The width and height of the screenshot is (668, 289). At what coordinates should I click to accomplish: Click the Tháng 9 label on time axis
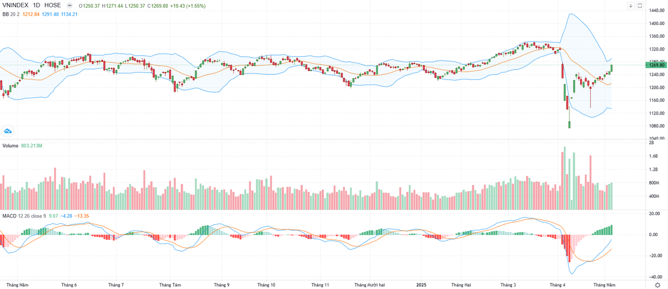[222, 285]
